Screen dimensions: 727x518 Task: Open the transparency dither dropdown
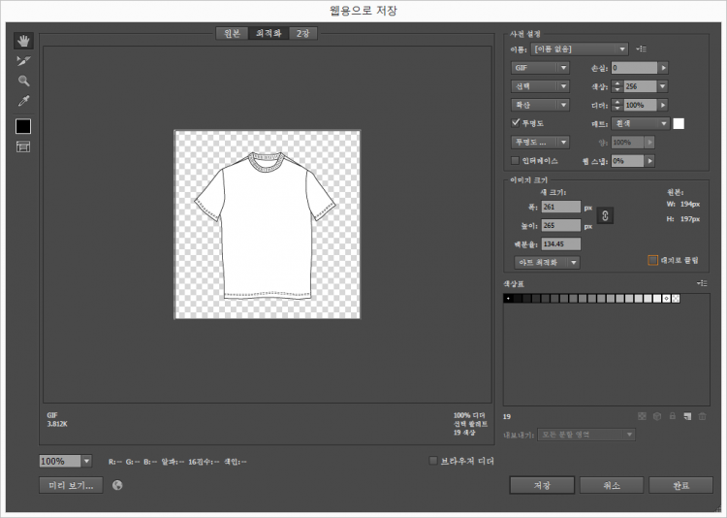coord(540,142)
